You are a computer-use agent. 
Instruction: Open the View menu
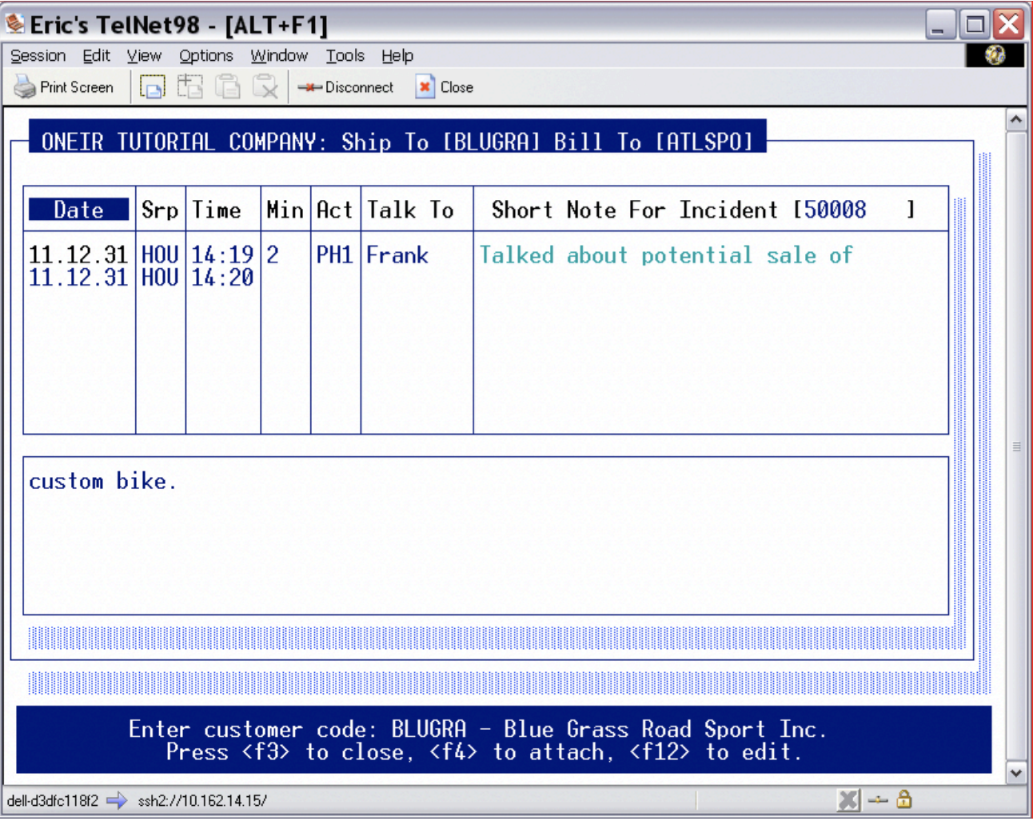pyautogui.click(x=144, y=55)
